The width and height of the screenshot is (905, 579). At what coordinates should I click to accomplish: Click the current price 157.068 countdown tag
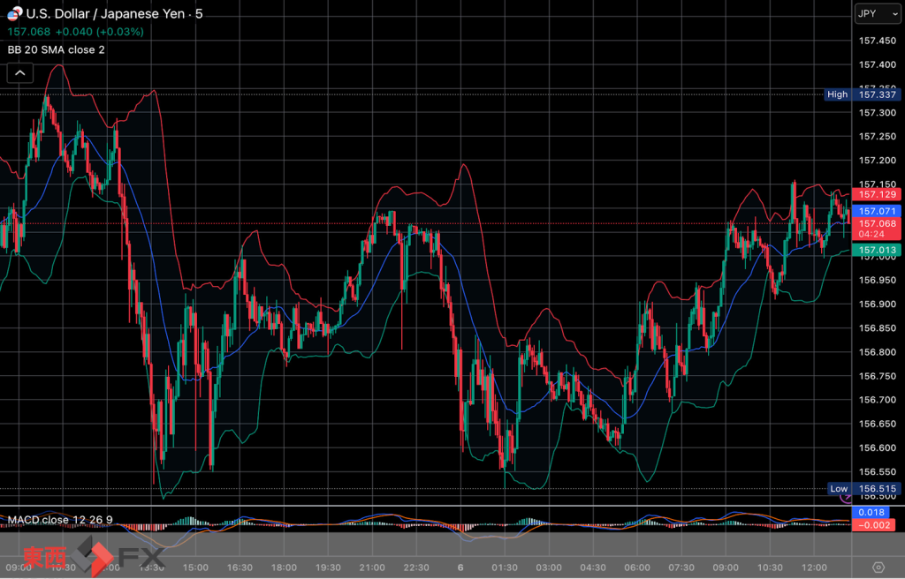[878, 229]
